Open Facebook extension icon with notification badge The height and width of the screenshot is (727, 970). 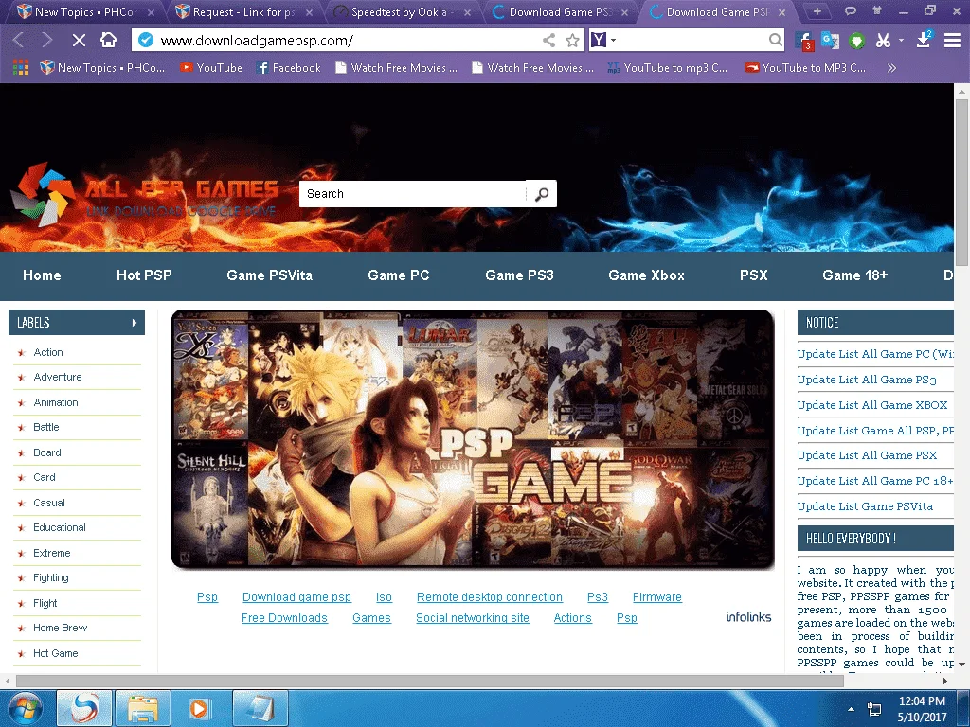[804, 41]
